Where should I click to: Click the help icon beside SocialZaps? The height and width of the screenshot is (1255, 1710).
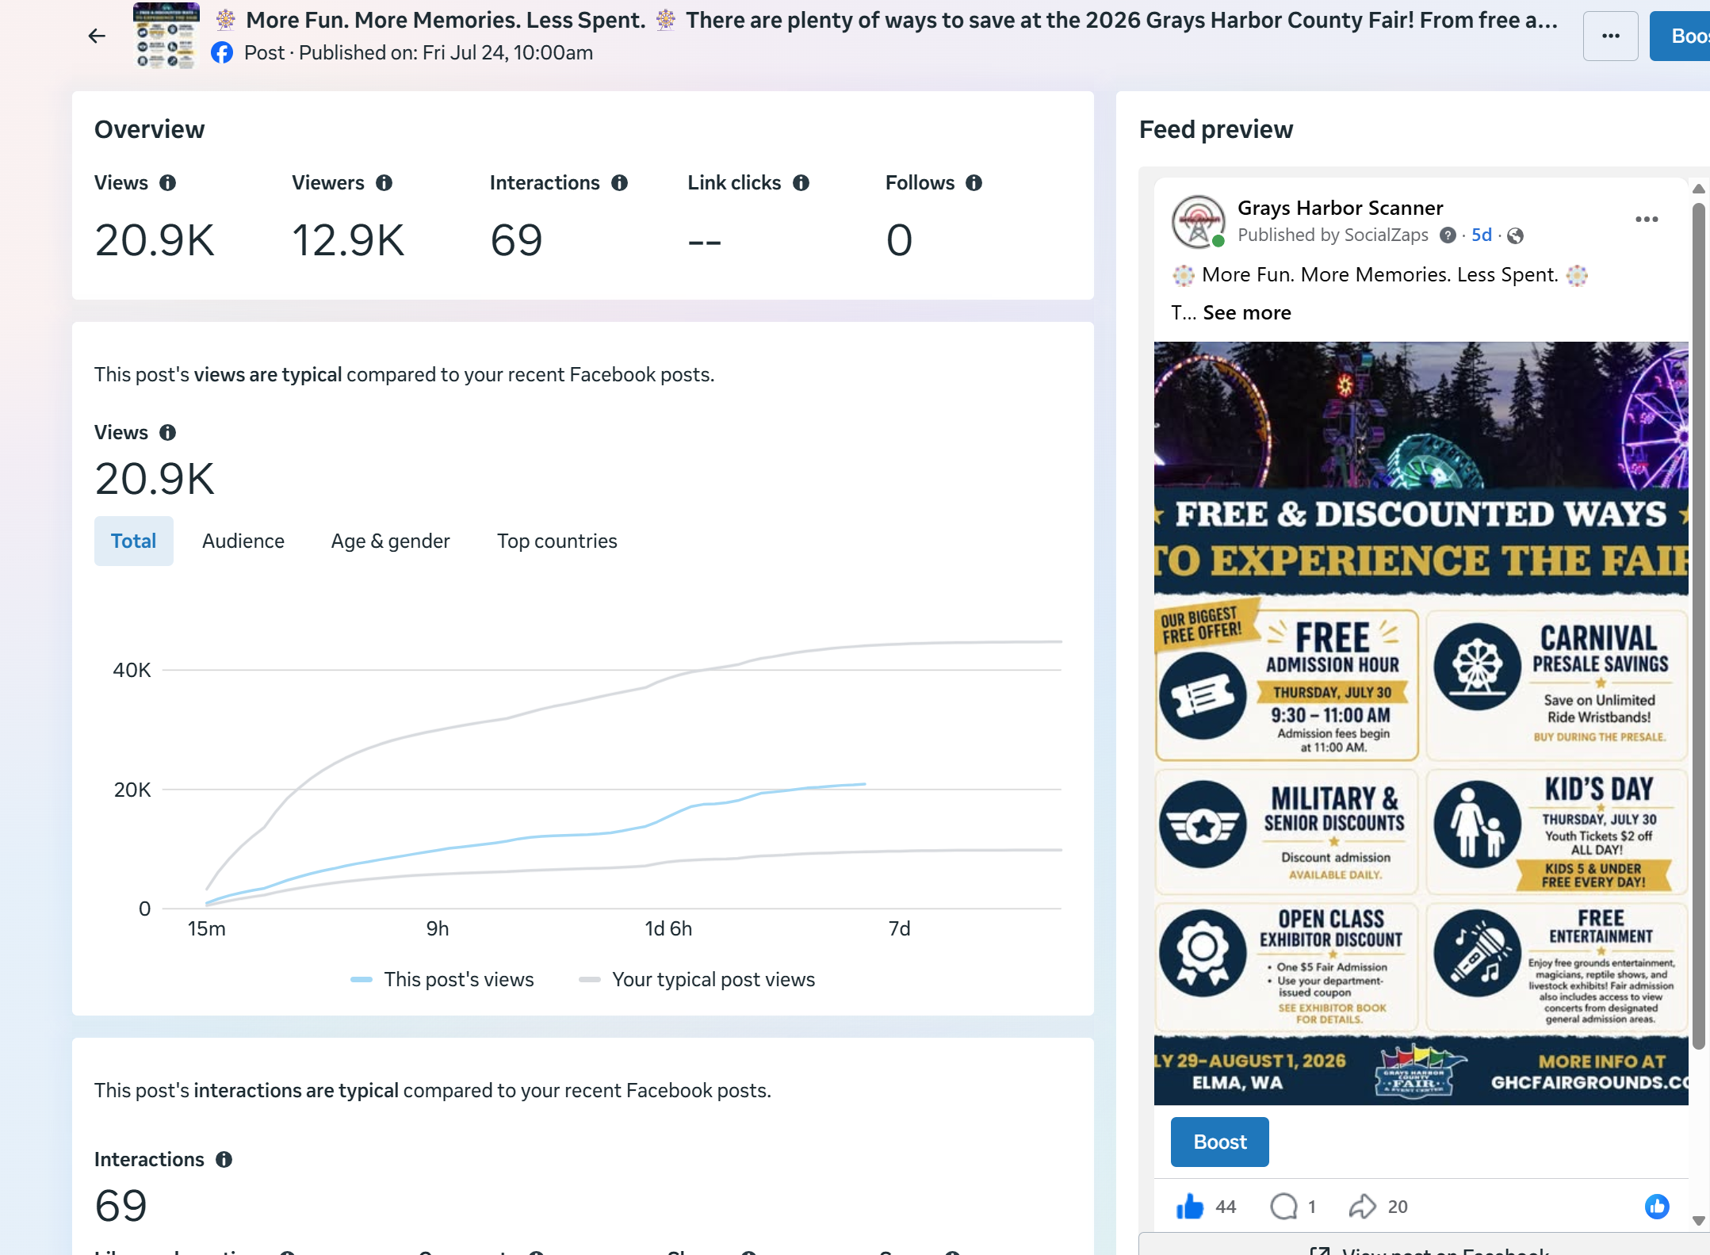[x=1448, y=235]
